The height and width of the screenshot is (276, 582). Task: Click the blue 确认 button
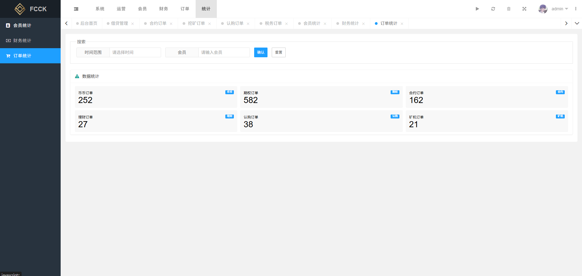coord(261,52)
